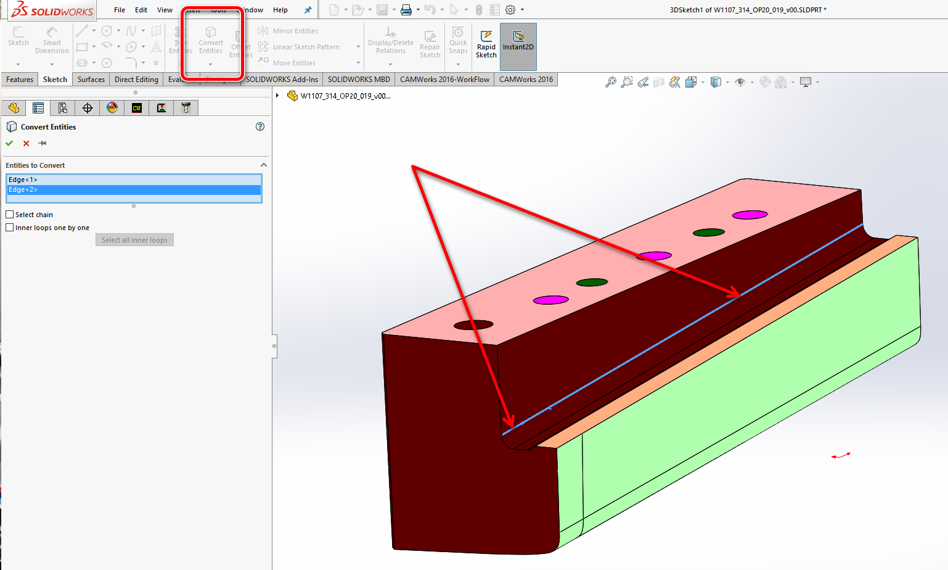This screenshot has height=570, width=948.
Task: Open the FeatureManager design tree tab
Action: point(14,108)
